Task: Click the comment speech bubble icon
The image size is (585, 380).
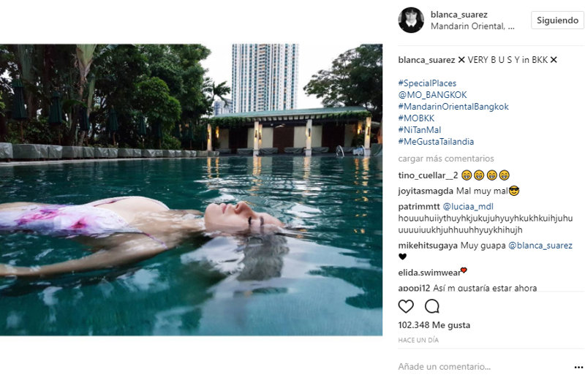Action: 432,306
